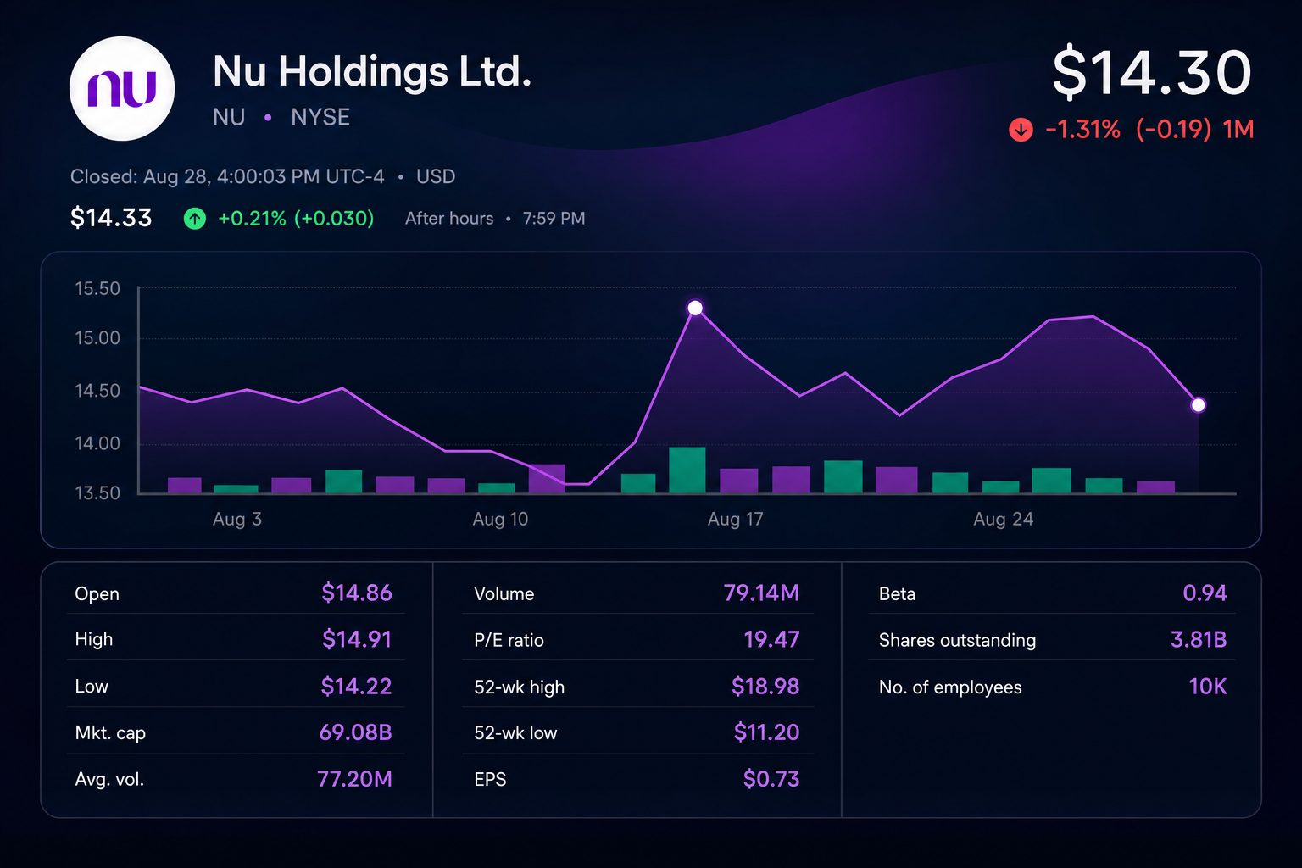
Task: Click the 13.50 y-axis label
Action: pyautogui.click(x=97, y=492)
